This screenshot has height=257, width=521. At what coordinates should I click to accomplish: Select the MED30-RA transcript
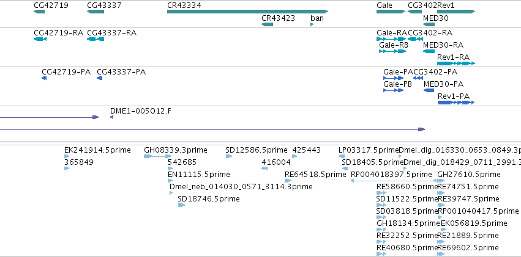(429, 51)
